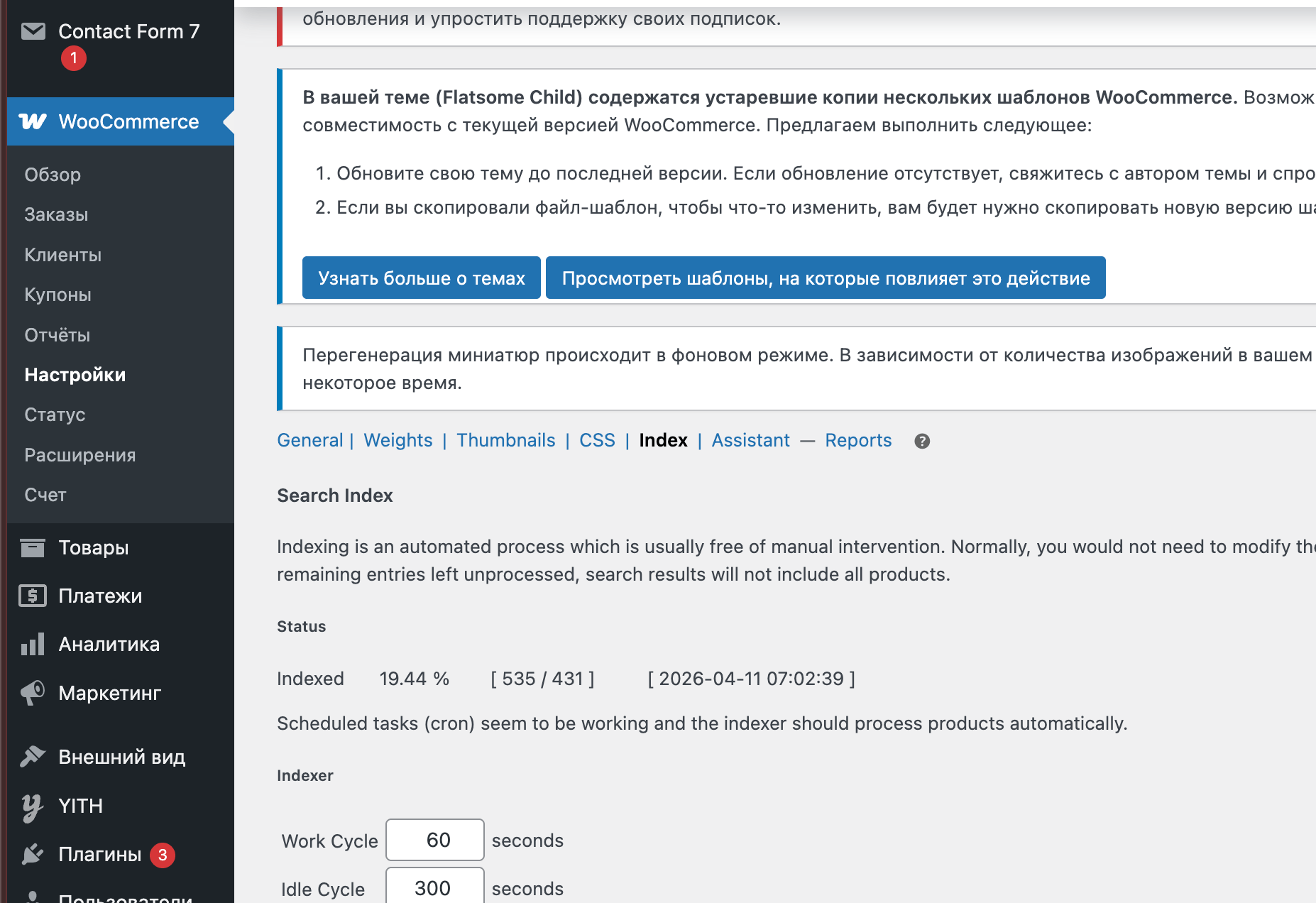
Task: Click the Плагины plug icon
Action: pos(33,854)
